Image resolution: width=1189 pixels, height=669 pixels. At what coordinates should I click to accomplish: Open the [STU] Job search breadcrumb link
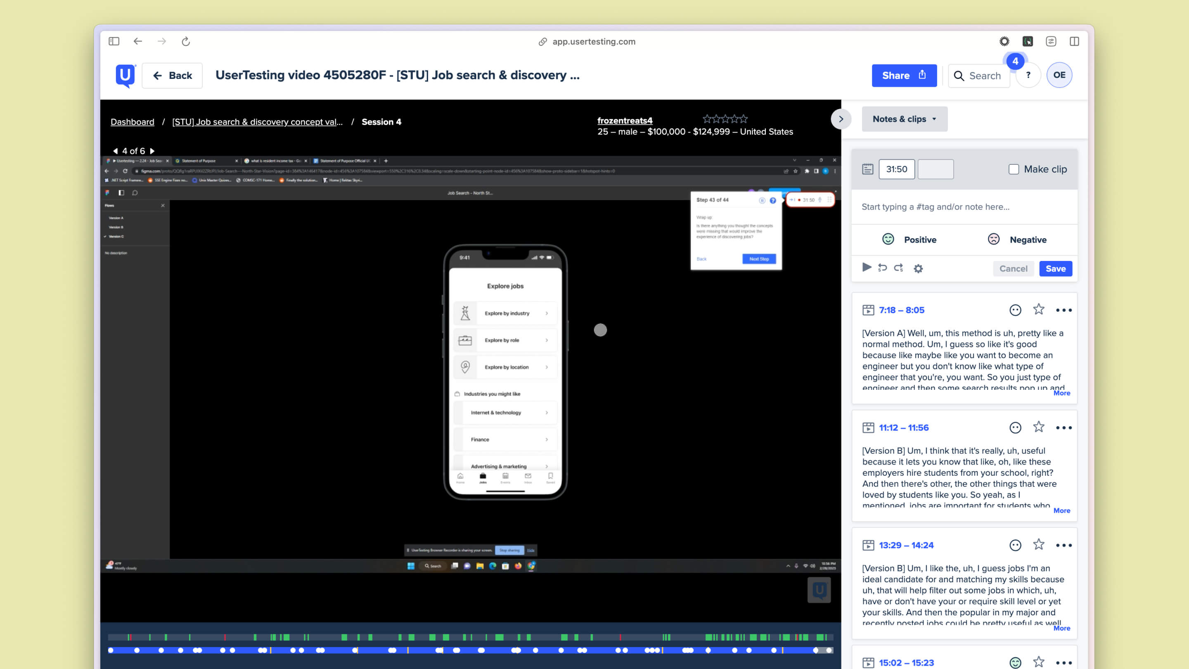coord(258,122)
